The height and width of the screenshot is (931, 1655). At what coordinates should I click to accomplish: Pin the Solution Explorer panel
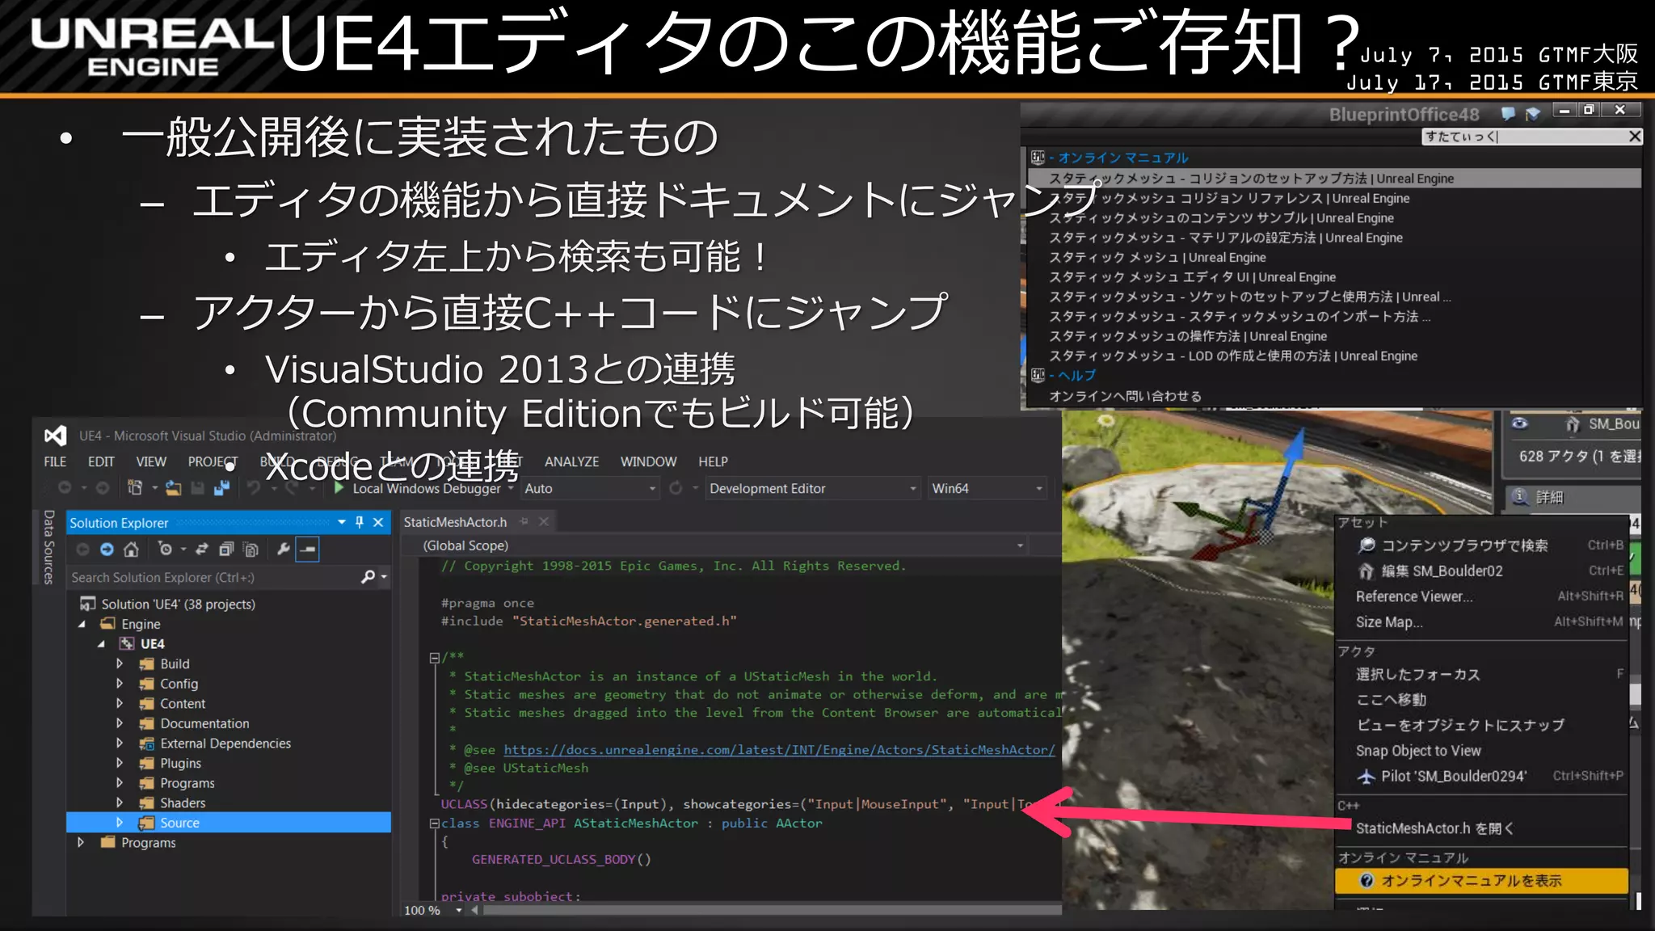(360, 523)
